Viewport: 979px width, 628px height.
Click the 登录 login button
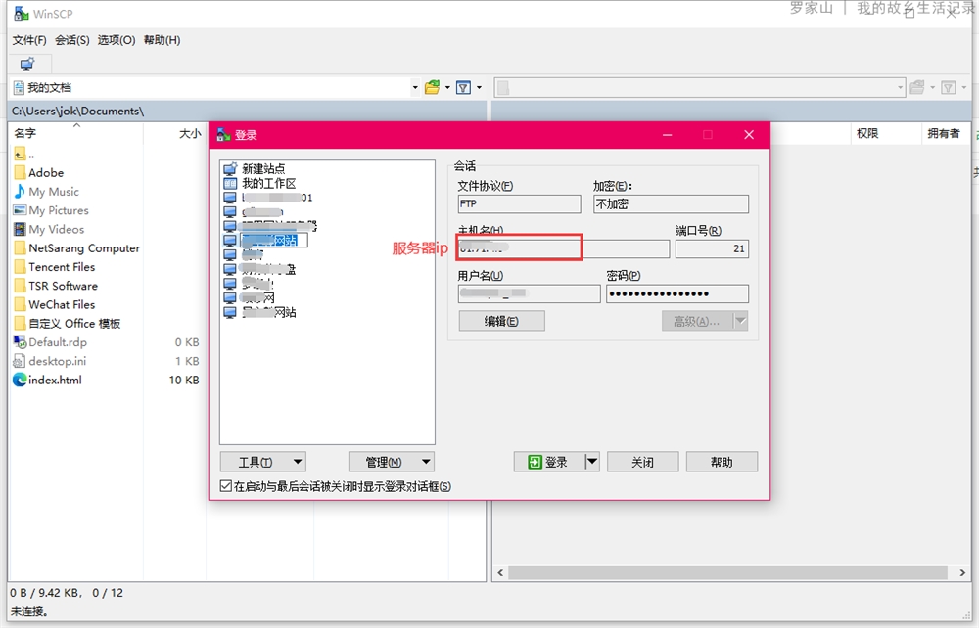[548, 462]
